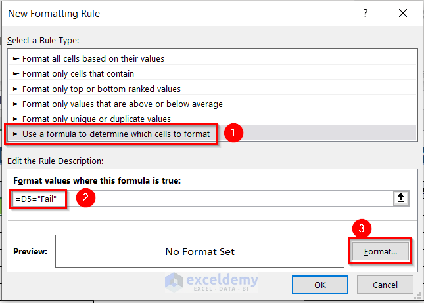The width and height of the screenshot is (424, 303).
Task: Confirm the rule with OK
Action: click(319, 285)
